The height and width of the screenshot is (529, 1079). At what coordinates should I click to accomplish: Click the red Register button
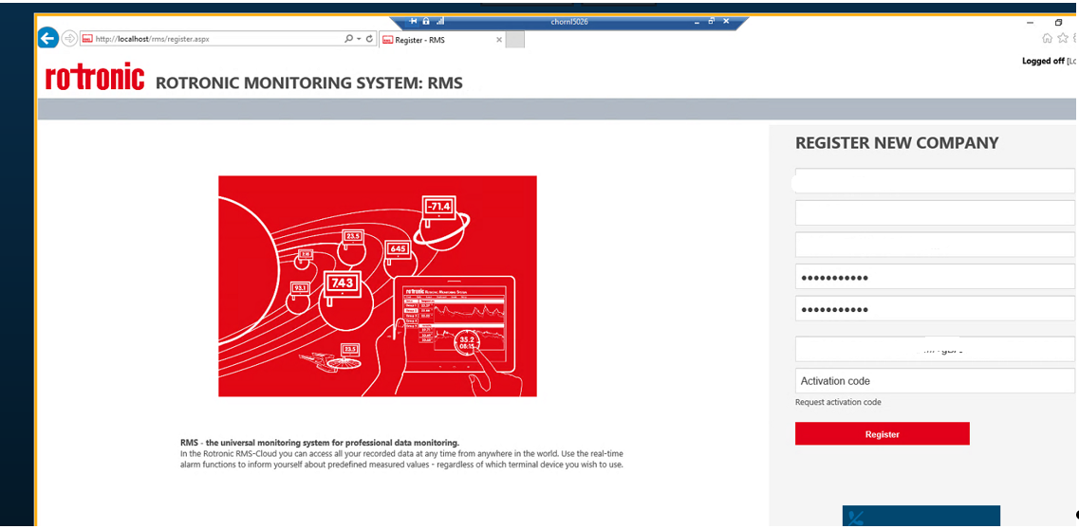tap(883, 433)
